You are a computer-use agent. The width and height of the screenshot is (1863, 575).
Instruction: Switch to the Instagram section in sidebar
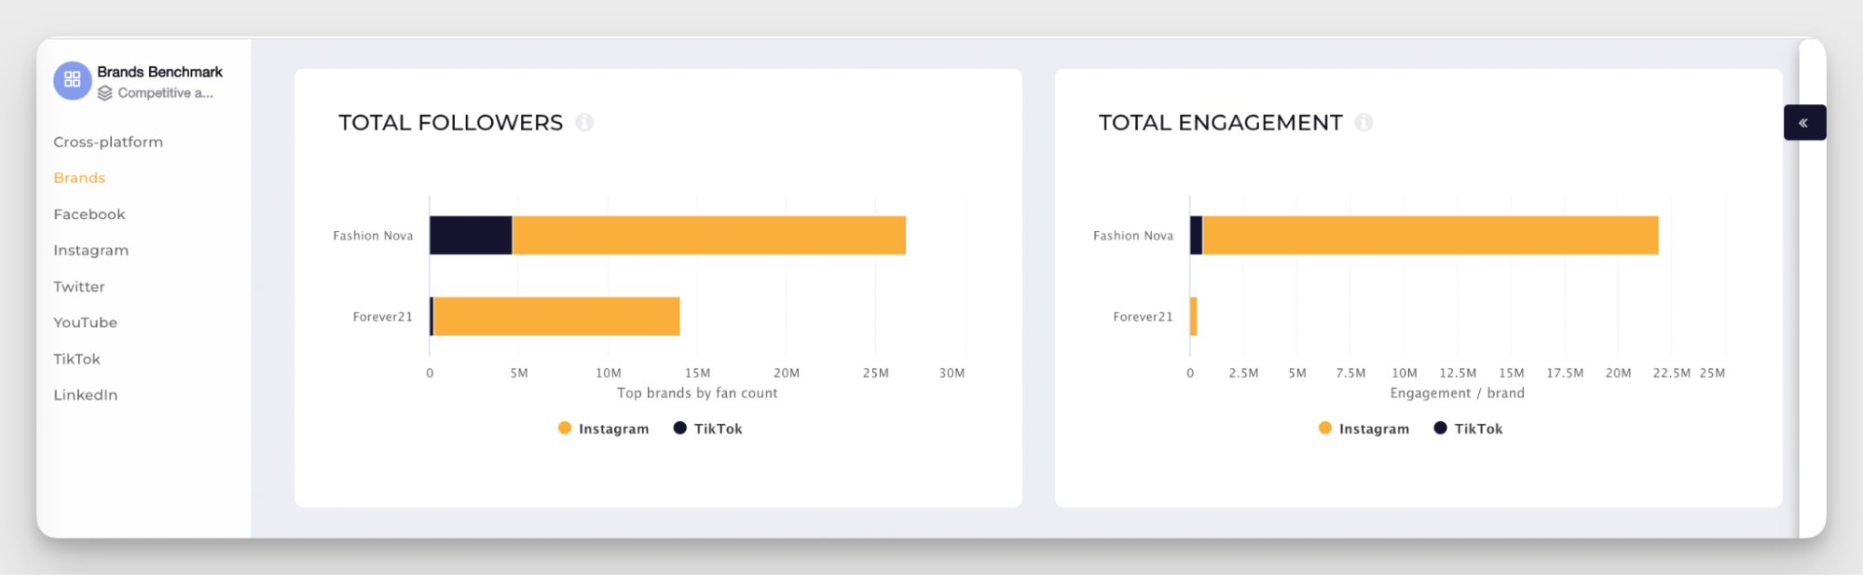pyautogui.click(x=90, y=250)
